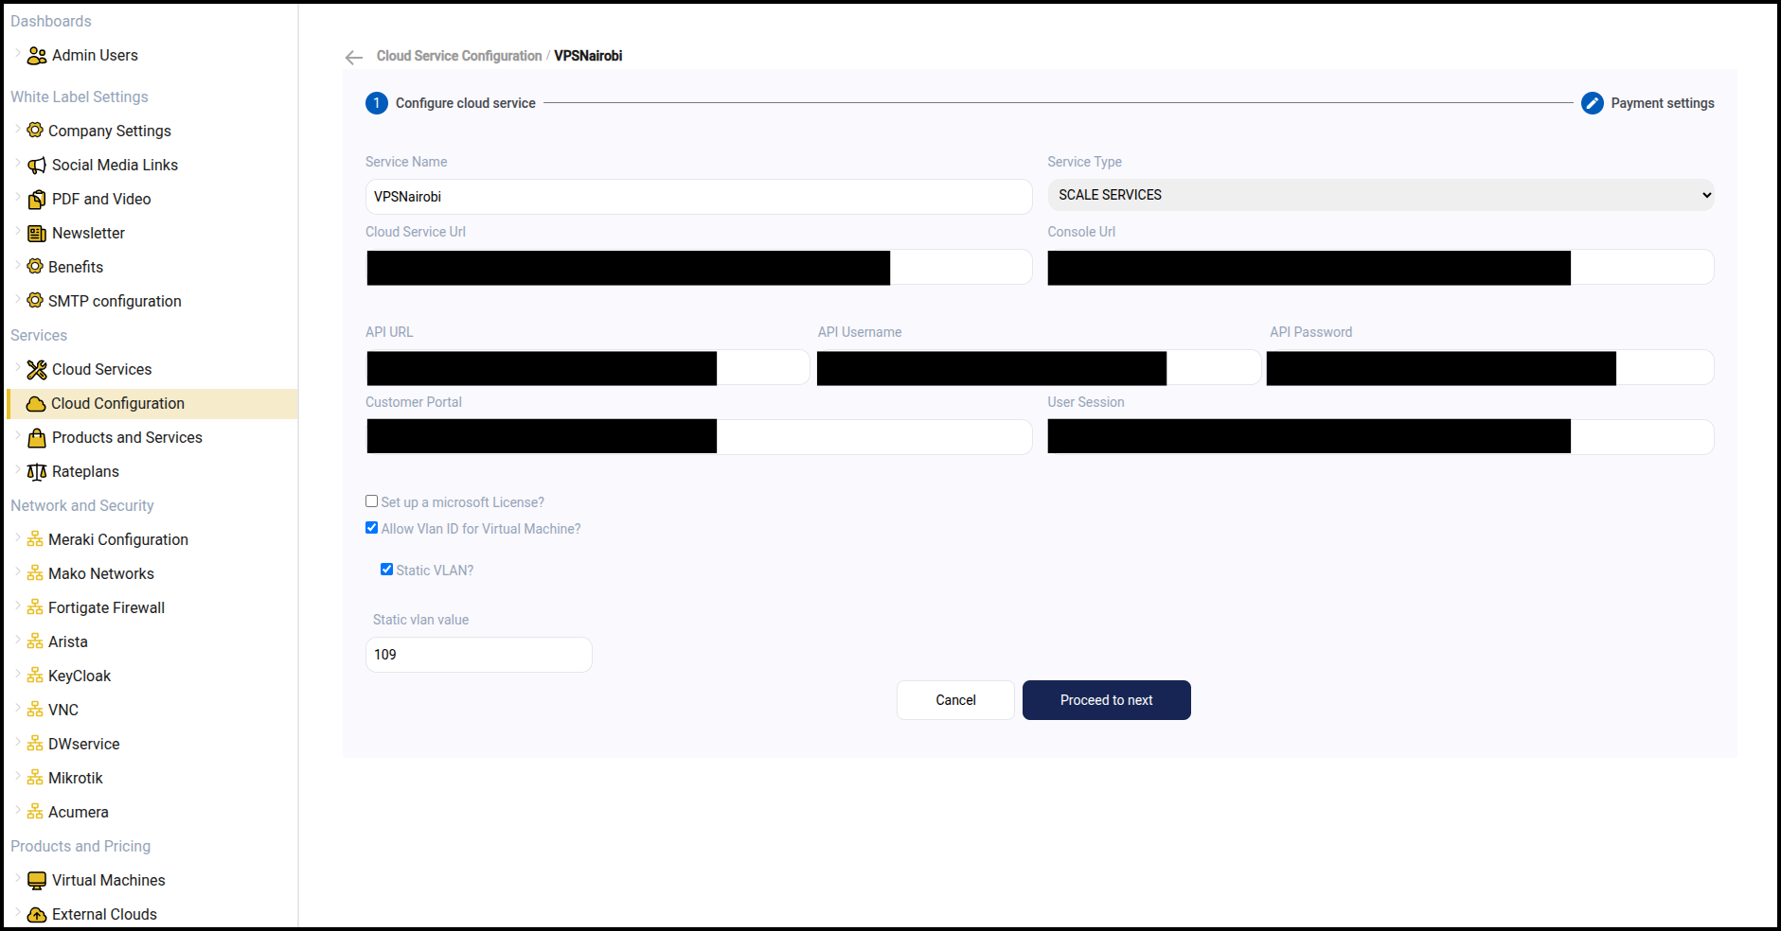Click the Cloud Services tools icon
This screenshot has width=1781, height=931.
click(x=37, y=370)
